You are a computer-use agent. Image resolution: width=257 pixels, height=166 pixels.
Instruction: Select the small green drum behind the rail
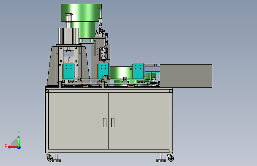pos(121,74)
